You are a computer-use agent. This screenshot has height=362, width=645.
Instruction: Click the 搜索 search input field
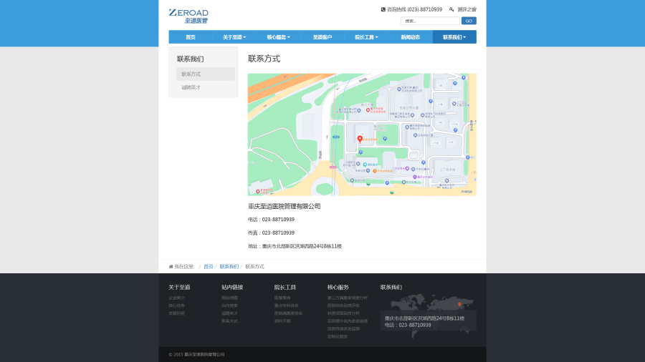pos(430,21)
